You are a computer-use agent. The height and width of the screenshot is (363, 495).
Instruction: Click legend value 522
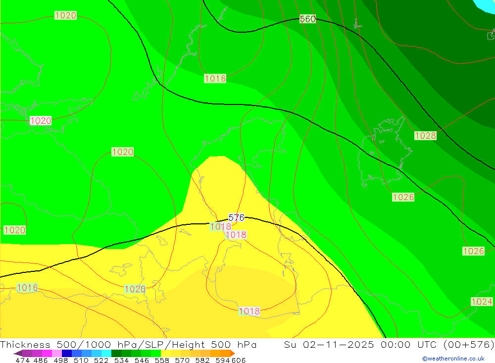pyautogui.click(x=101, y=360)
